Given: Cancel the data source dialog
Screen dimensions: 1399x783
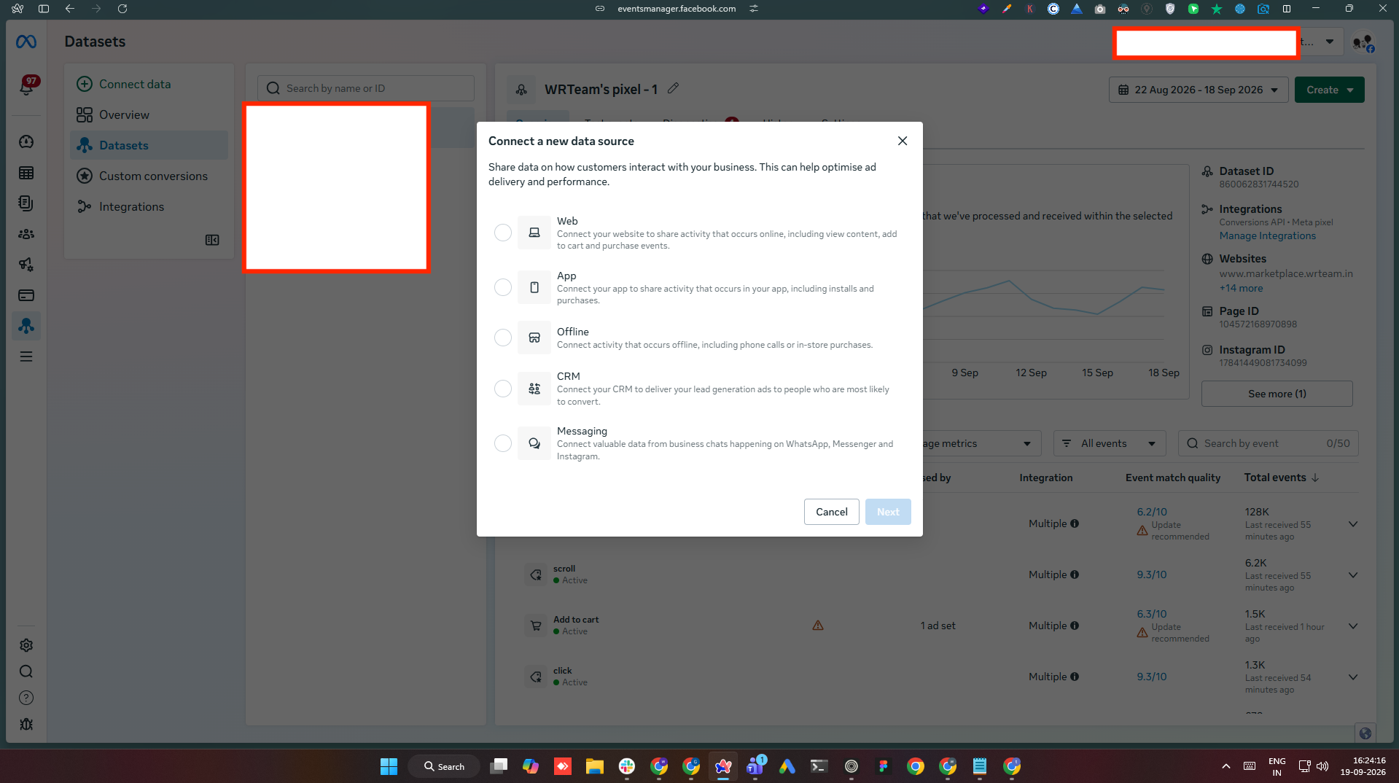Looking at the screenshot, I should [831, 512].
